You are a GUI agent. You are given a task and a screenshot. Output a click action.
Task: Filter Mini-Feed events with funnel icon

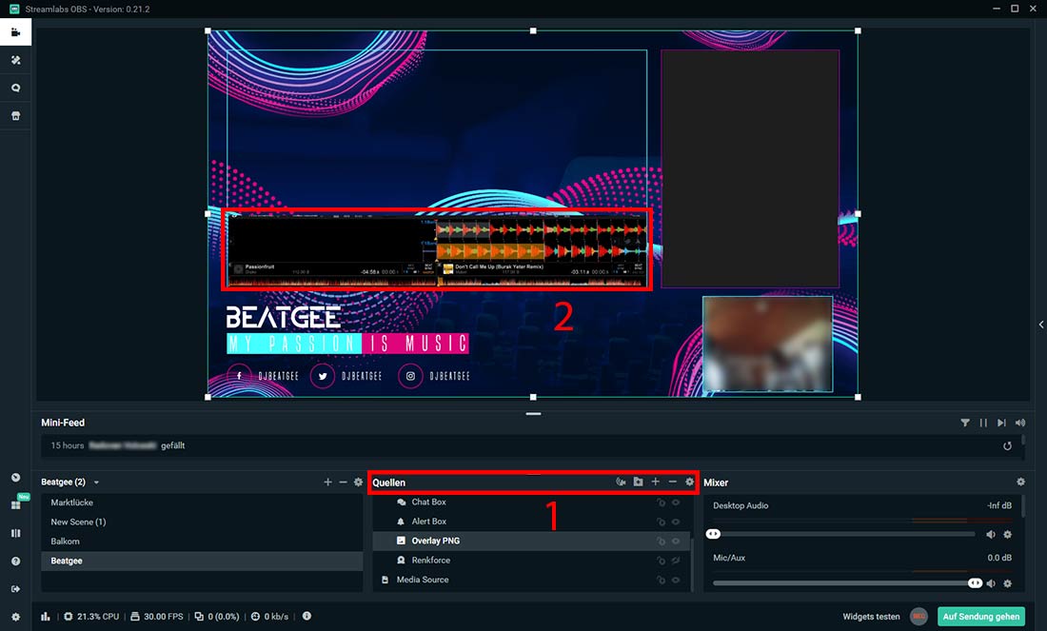click(965, 423)
